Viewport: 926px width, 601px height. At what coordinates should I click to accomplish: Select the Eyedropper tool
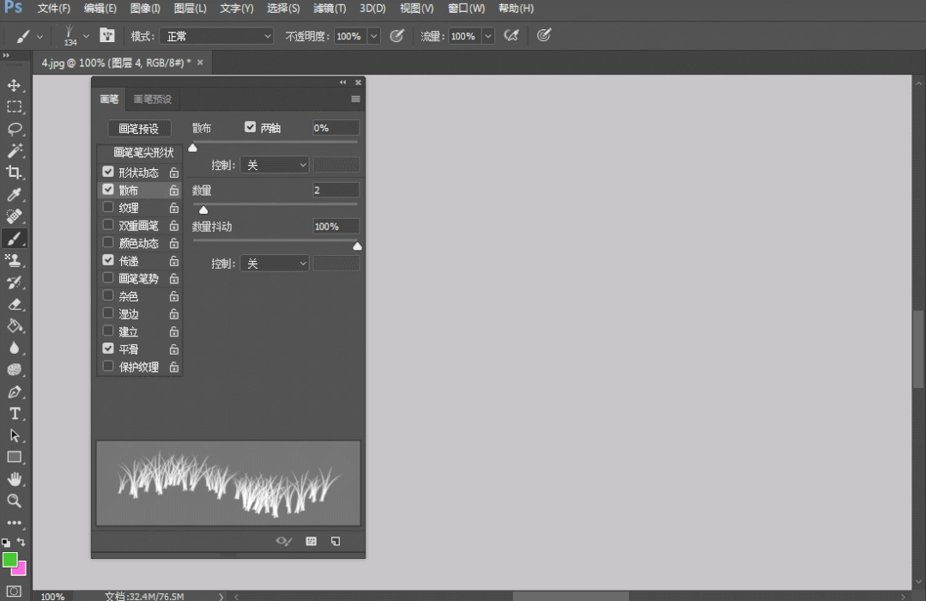[15, 195]
